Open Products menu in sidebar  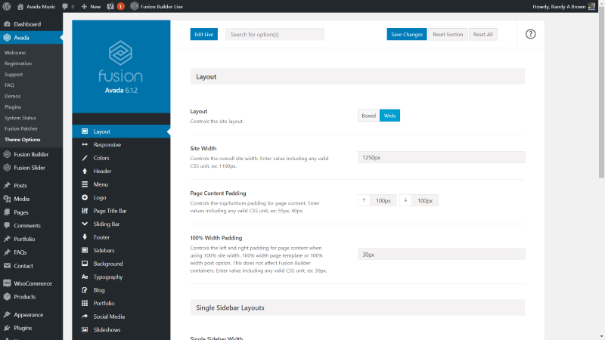25,297
